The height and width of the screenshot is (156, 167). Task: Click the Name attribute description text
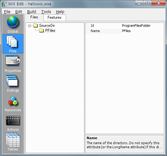pyautogui.click(x=124, y=145)
